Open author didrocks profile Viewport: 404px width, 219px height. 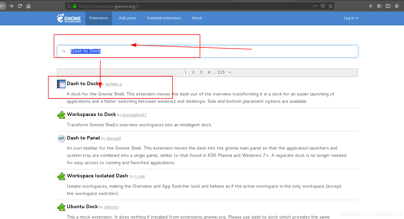pos(111,207)
